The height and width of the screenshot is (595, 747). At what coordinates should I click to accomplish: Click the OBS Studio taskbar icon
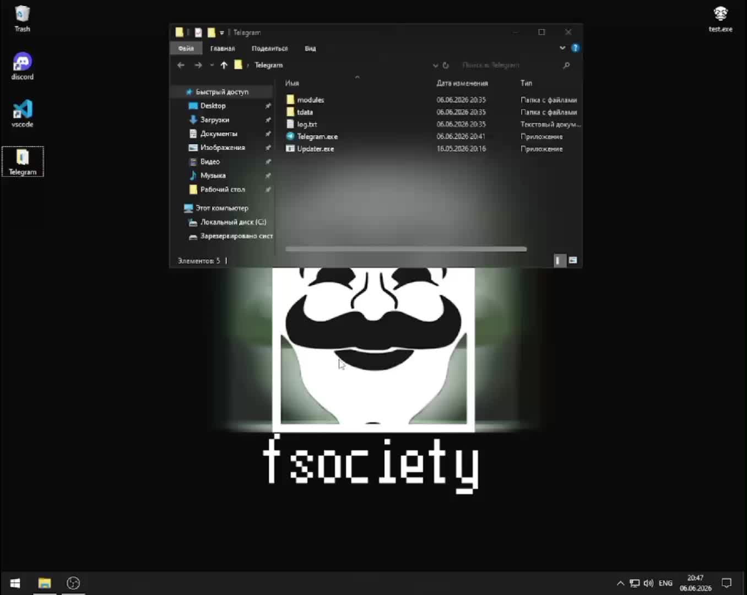(73, 583)
